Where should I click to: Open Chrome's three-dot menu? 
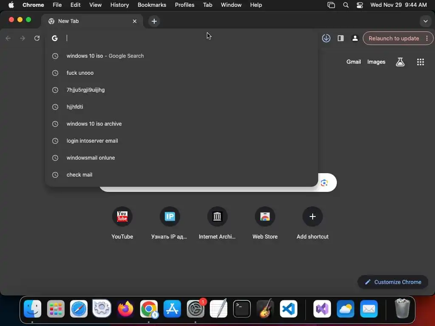427,38
